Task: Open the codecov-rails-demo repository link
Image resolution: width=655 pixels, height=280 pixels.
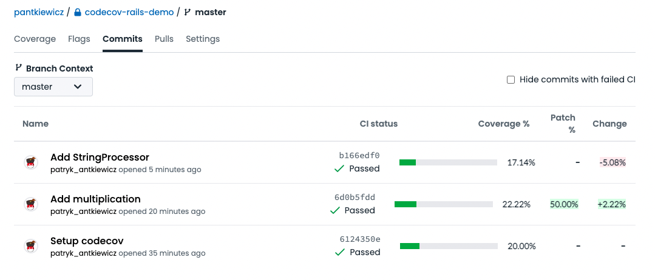Action: 129,12
